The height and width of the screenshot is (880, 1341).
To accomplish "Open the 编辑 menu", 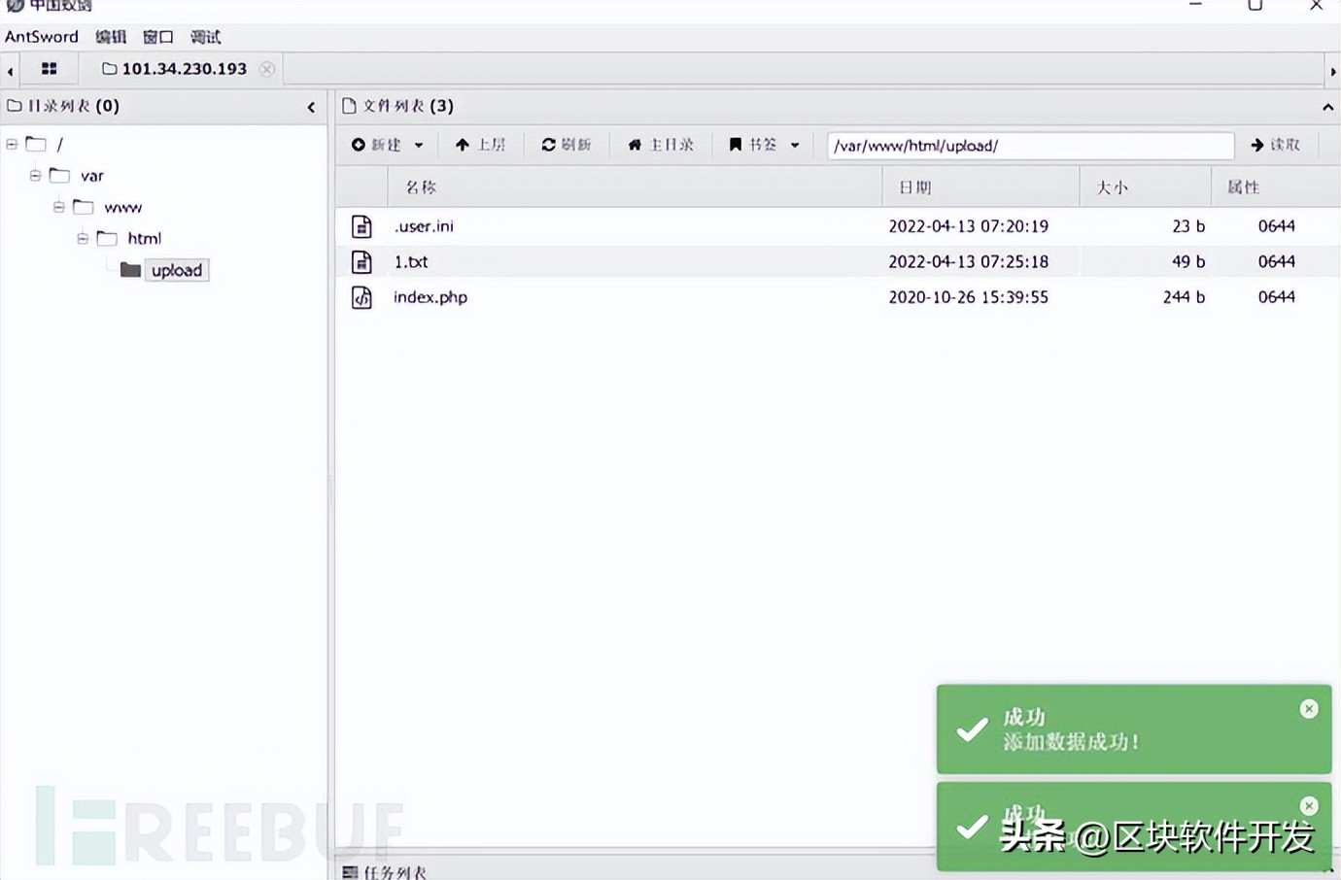I will (110, 36).
